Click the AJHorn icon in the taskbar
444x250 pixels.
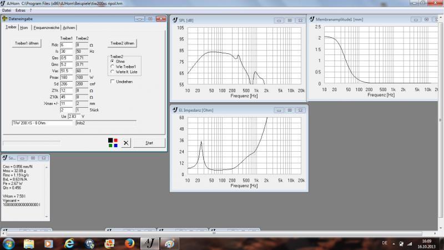[149, 243]
